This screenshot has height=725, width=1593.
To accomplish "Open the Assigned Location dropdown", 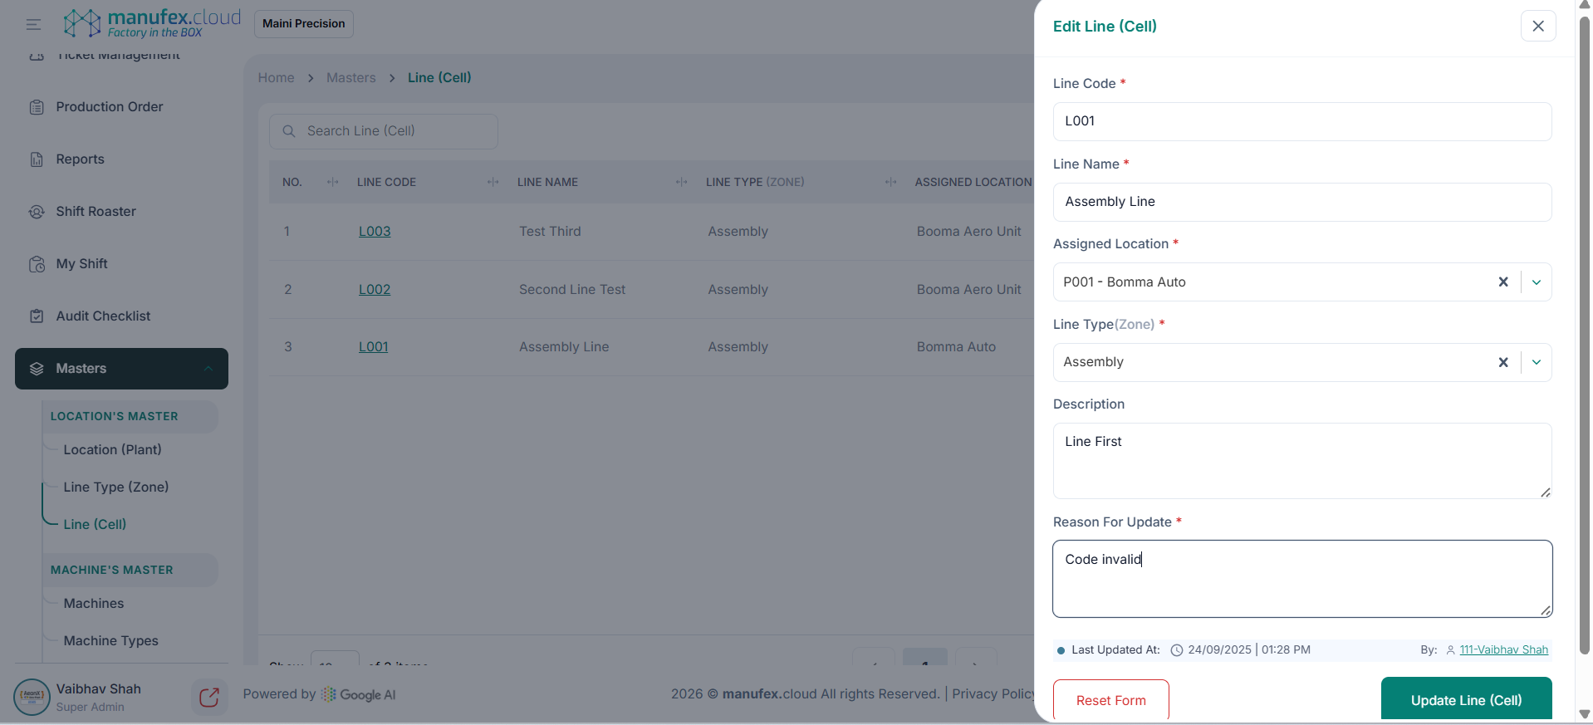I will (1536, 282).
